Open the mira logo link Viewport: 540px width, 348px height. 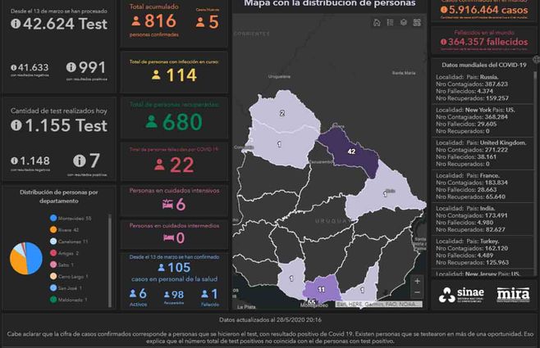513,295
